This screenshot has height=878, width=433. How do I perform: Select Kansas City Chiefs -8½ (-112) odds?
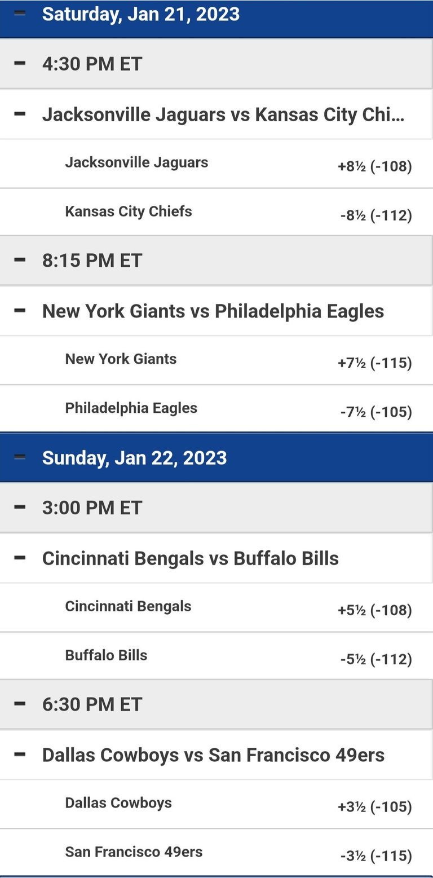pyautogui.click(x=376, y=215)
